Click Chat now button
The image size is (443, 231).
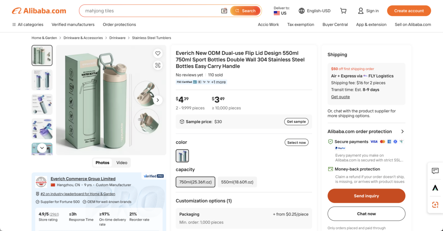(x=366, y=214)
